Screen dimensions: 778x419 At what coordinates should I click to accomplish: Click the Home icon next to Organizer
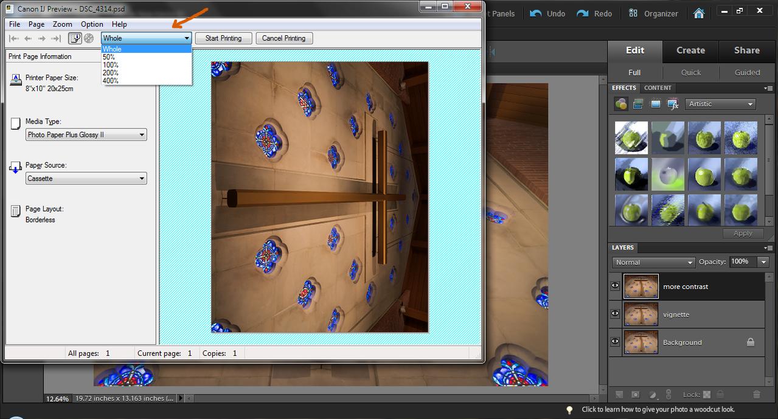pyautogui.click(x=699, y=13)
